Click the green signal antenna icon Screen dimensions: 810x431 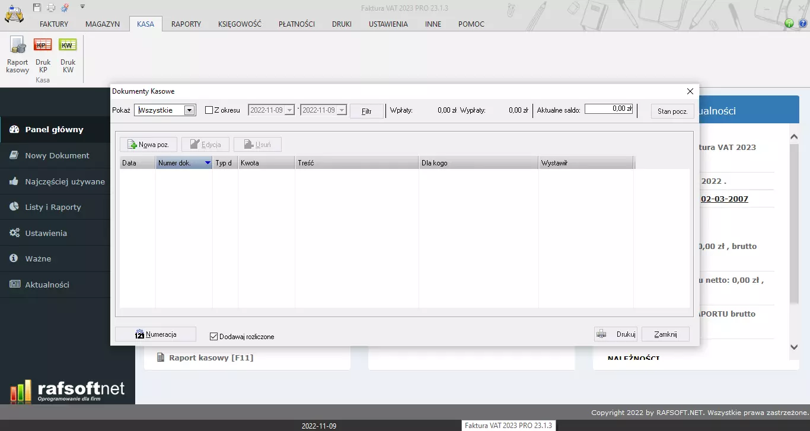tap(789, 24)
